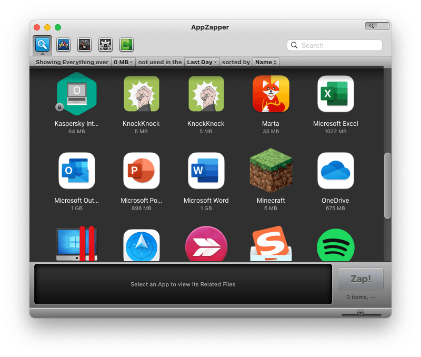Click the magnifier icon in Search field
Image resolution: width=421 pixels, height=357 pixels.
click(x=294, y=45)
